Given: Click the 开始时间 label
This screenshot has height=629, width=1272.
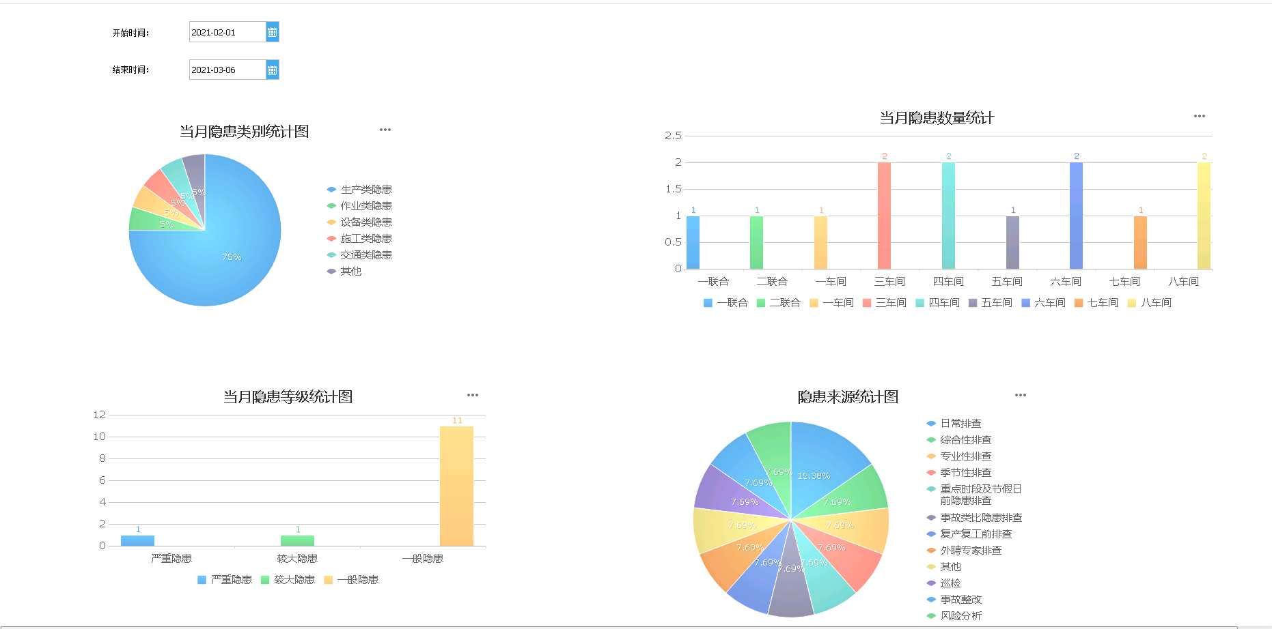Looking at the screenshot, I should click(x=130, y=33).
